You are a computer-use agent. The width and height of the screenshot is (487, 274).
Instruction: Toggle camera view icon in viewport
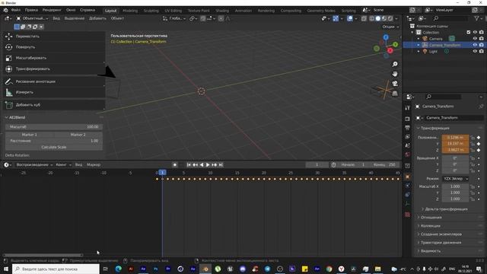[395, 84]
